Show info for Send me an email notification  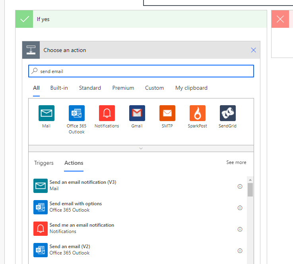pos(240,229)
